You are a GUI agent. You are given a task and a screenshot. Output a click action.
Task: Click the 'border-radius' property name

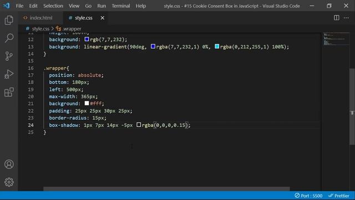click(68, 118)
